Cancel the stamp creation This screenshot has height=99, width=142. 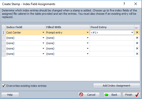(x=89, y=95)
